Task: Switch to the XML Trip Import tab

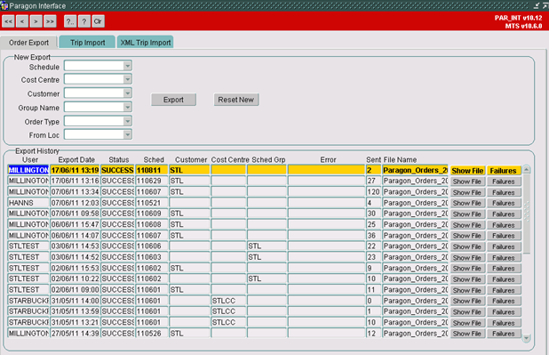Action: [146, 43]
